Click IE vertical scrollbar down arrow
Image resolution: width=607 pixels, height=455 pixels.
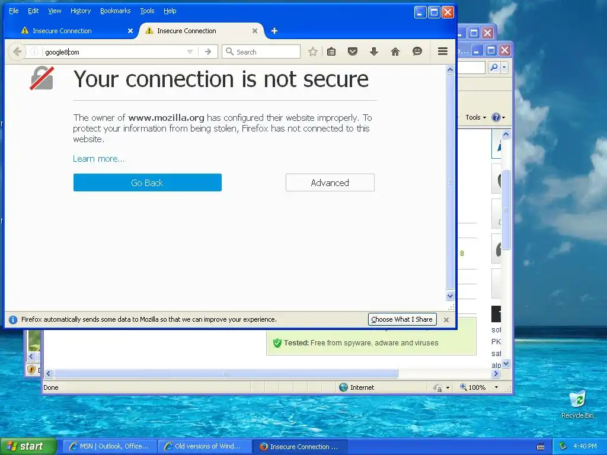pos(506,364)
